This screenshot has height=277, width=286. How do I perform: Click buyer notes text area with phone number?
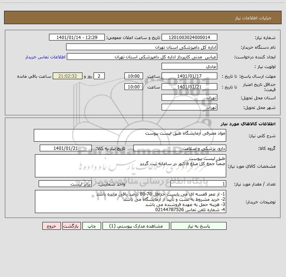pyautogui.click(x=130, y=202)
